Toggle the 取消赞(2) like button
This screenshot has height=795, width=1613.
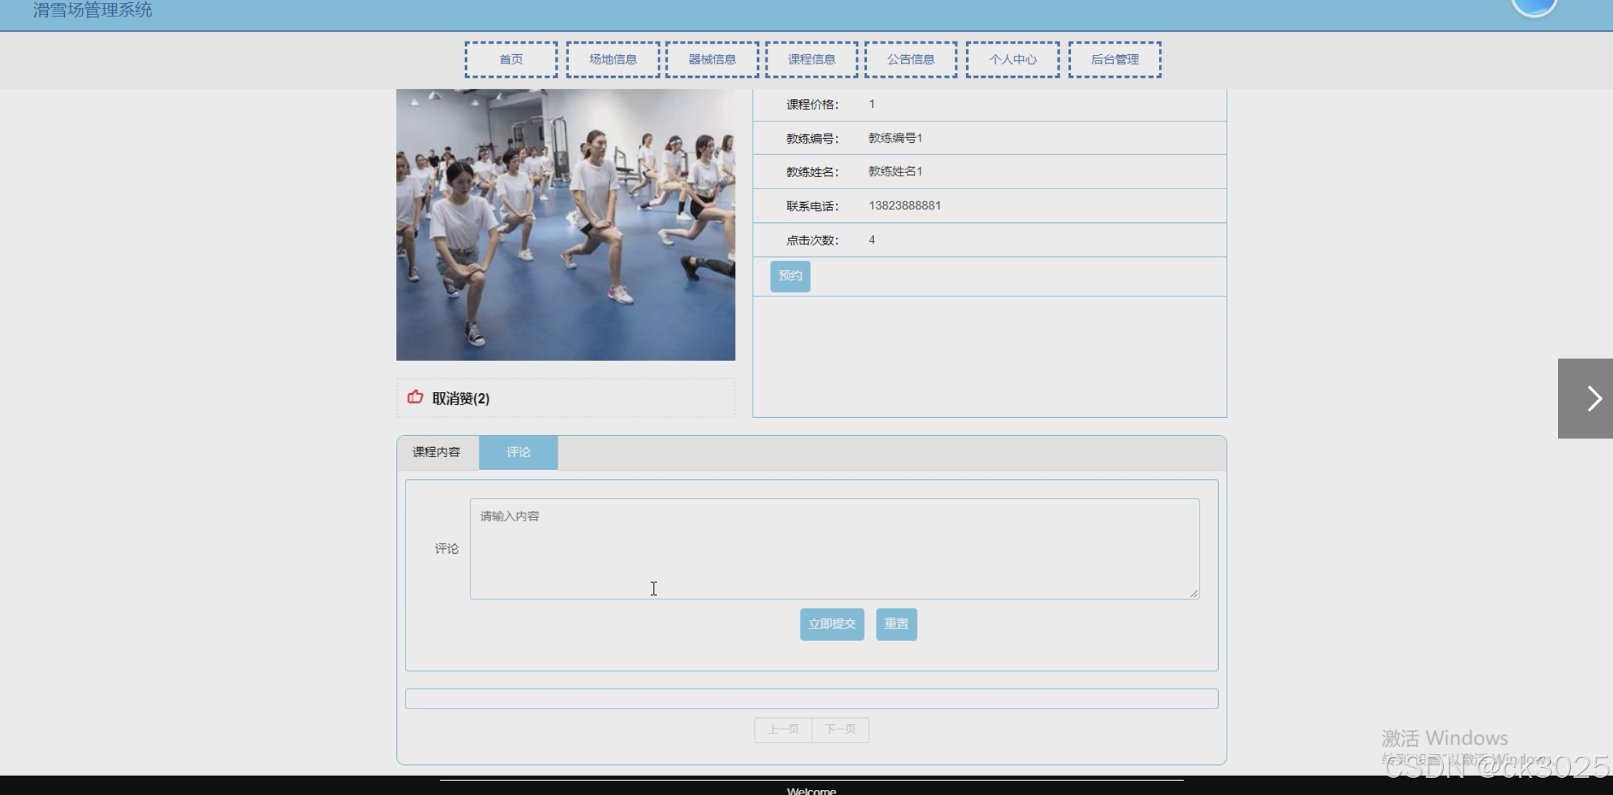461,399
